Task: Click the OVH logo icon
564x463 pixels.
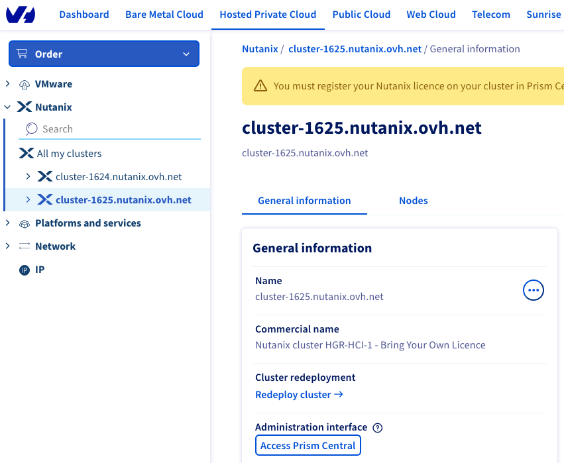Action: [21, 15]
